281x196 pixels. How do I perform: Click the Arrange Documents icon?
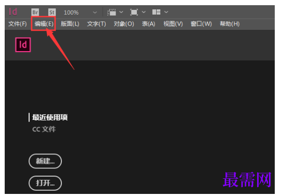point(156,12)
